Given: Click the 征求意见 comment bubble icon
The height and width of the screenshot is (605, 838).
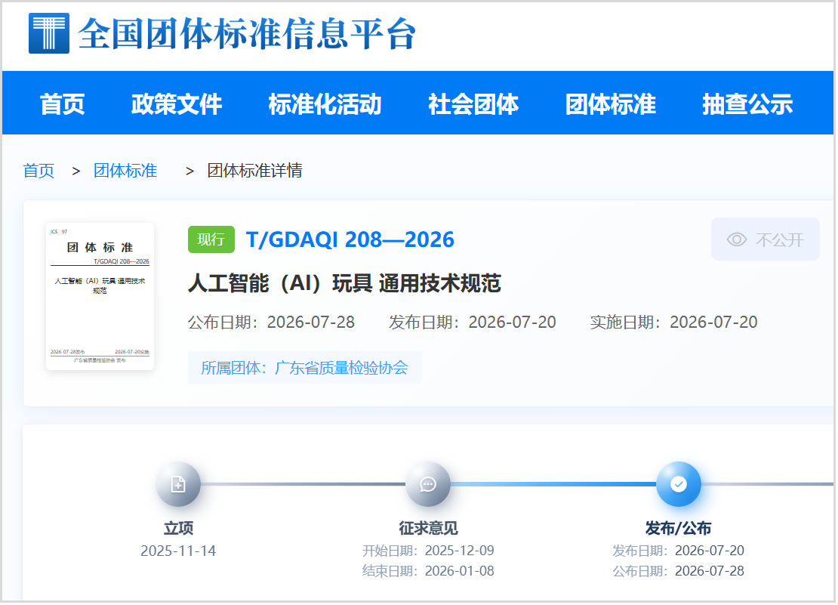Looking at the screenshot, I should [x=428, y=485].
